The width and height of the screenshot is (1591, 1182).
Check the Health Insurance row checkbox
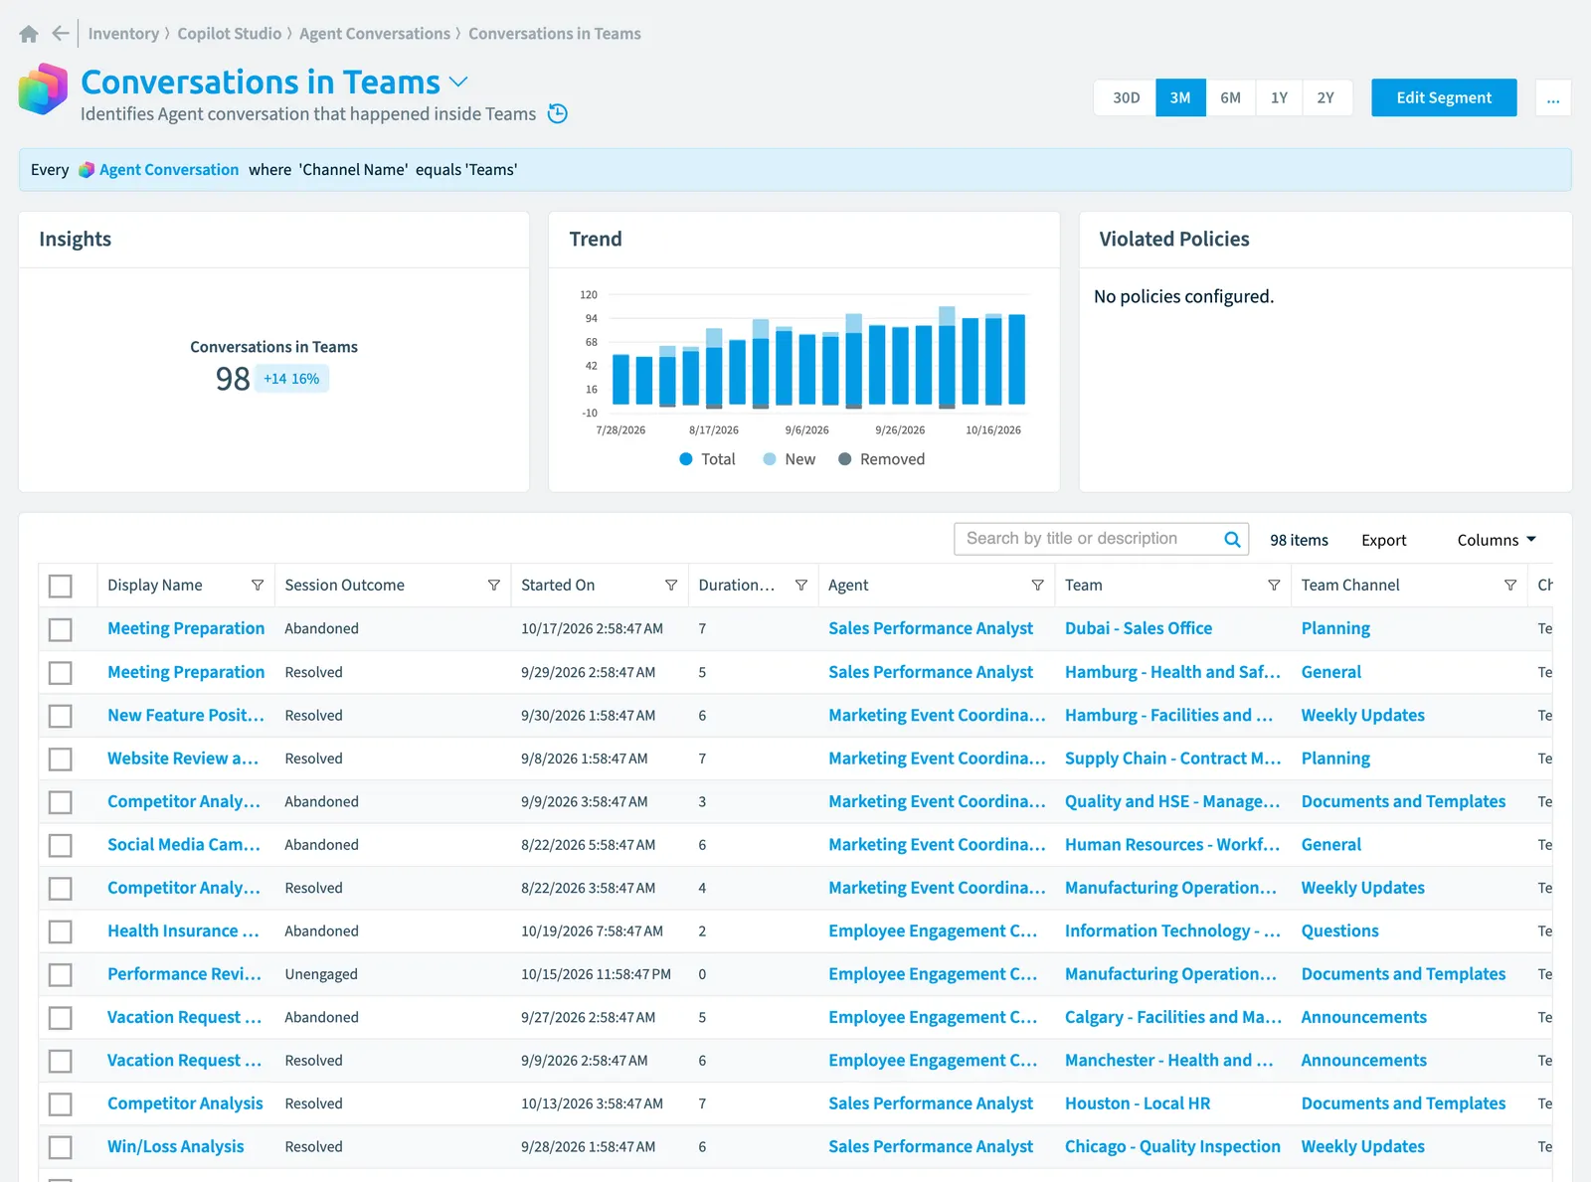61,931
